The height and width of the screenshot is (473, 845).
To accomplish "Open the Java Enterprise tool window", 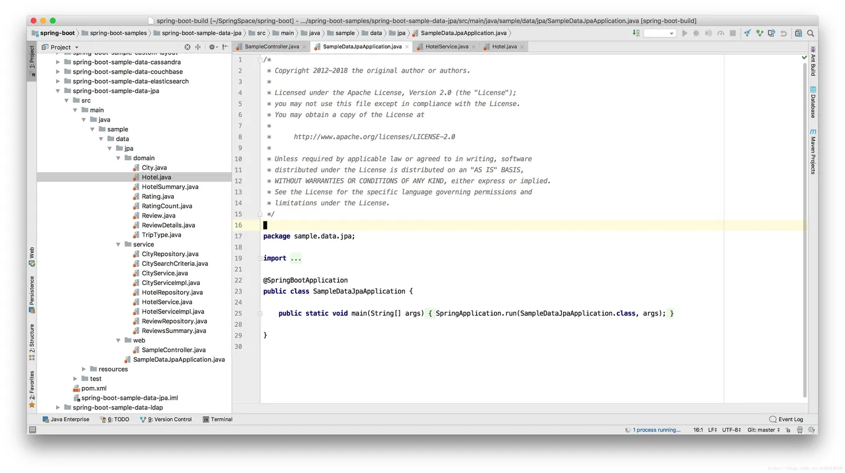I will pos(66,419).
